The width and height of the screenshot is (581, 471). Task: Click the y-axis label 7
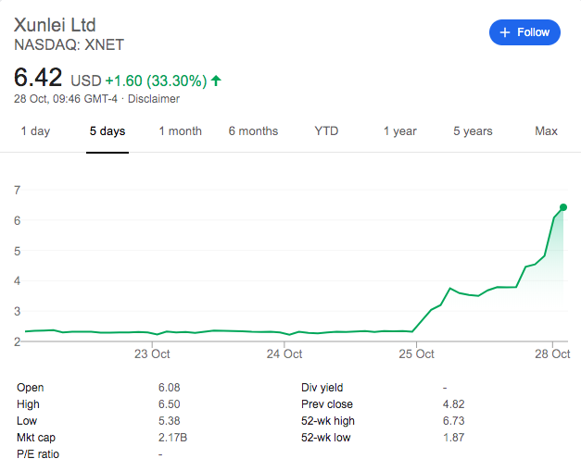coord(17,191)
